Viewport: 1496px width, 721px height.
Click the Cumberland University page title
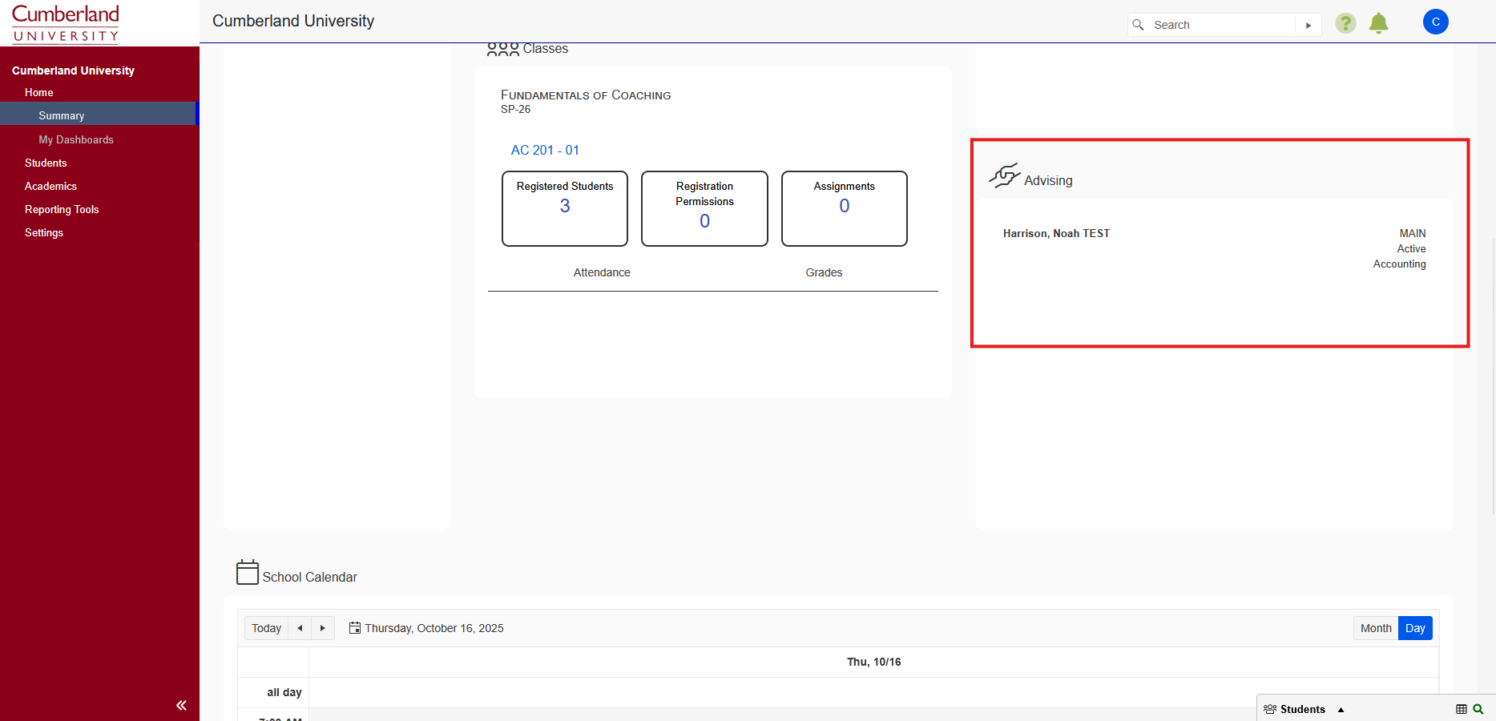tap(293, 21)
